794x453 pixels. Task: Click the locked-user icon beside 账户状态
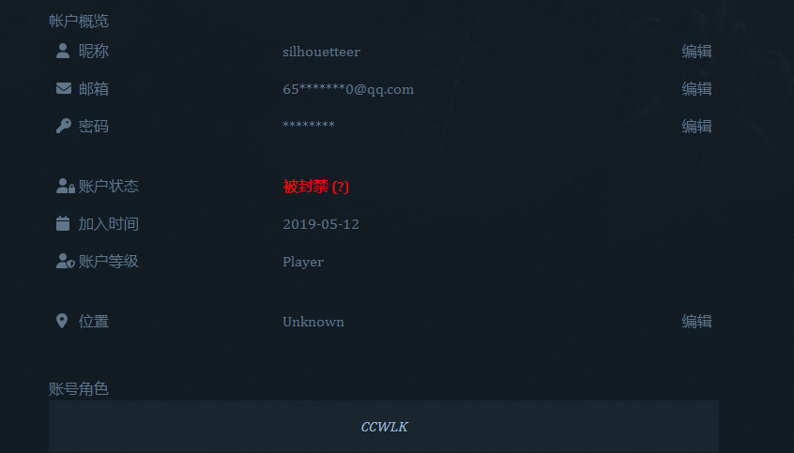click(66, 186)
